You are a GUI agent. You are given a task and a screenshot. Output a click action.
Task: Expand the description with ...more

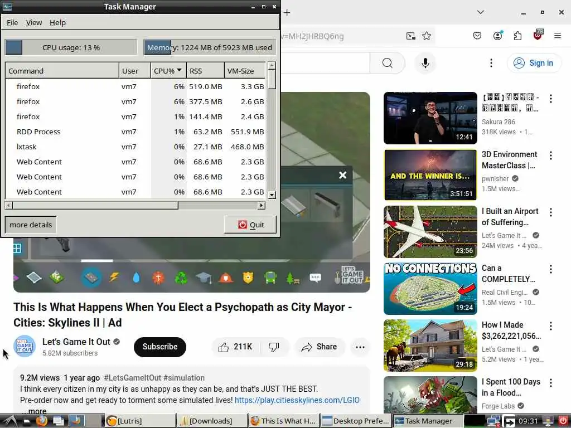click(33, 411)
